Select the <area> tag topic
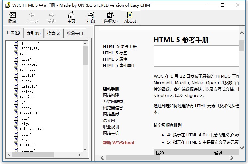 click(x=26, y=81)
